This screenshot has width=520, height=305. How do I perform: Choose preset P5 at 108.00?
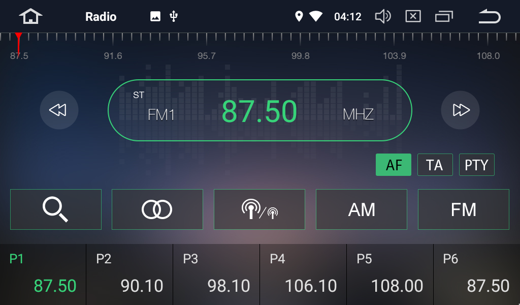pos(390,274)
